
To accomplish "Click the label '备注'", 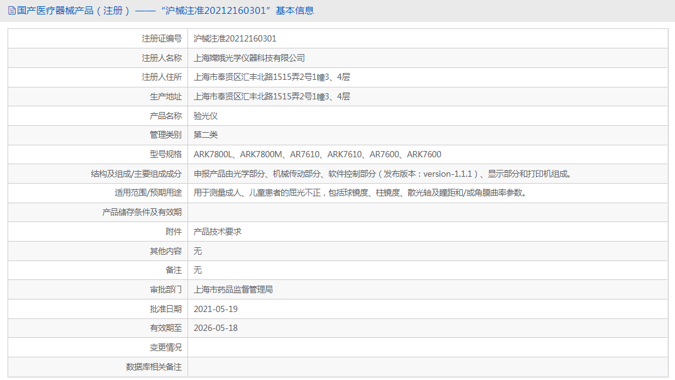I will point(174,270).
